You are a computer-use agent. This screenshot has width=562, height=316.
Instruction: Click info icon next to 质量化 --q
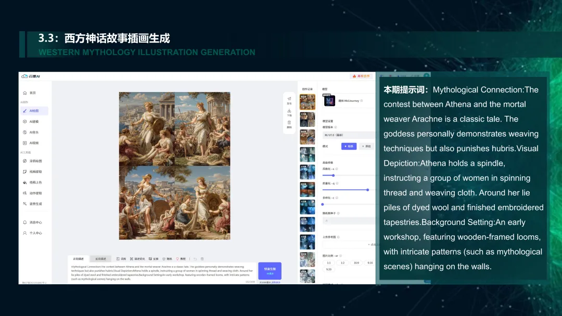(337, 183)
